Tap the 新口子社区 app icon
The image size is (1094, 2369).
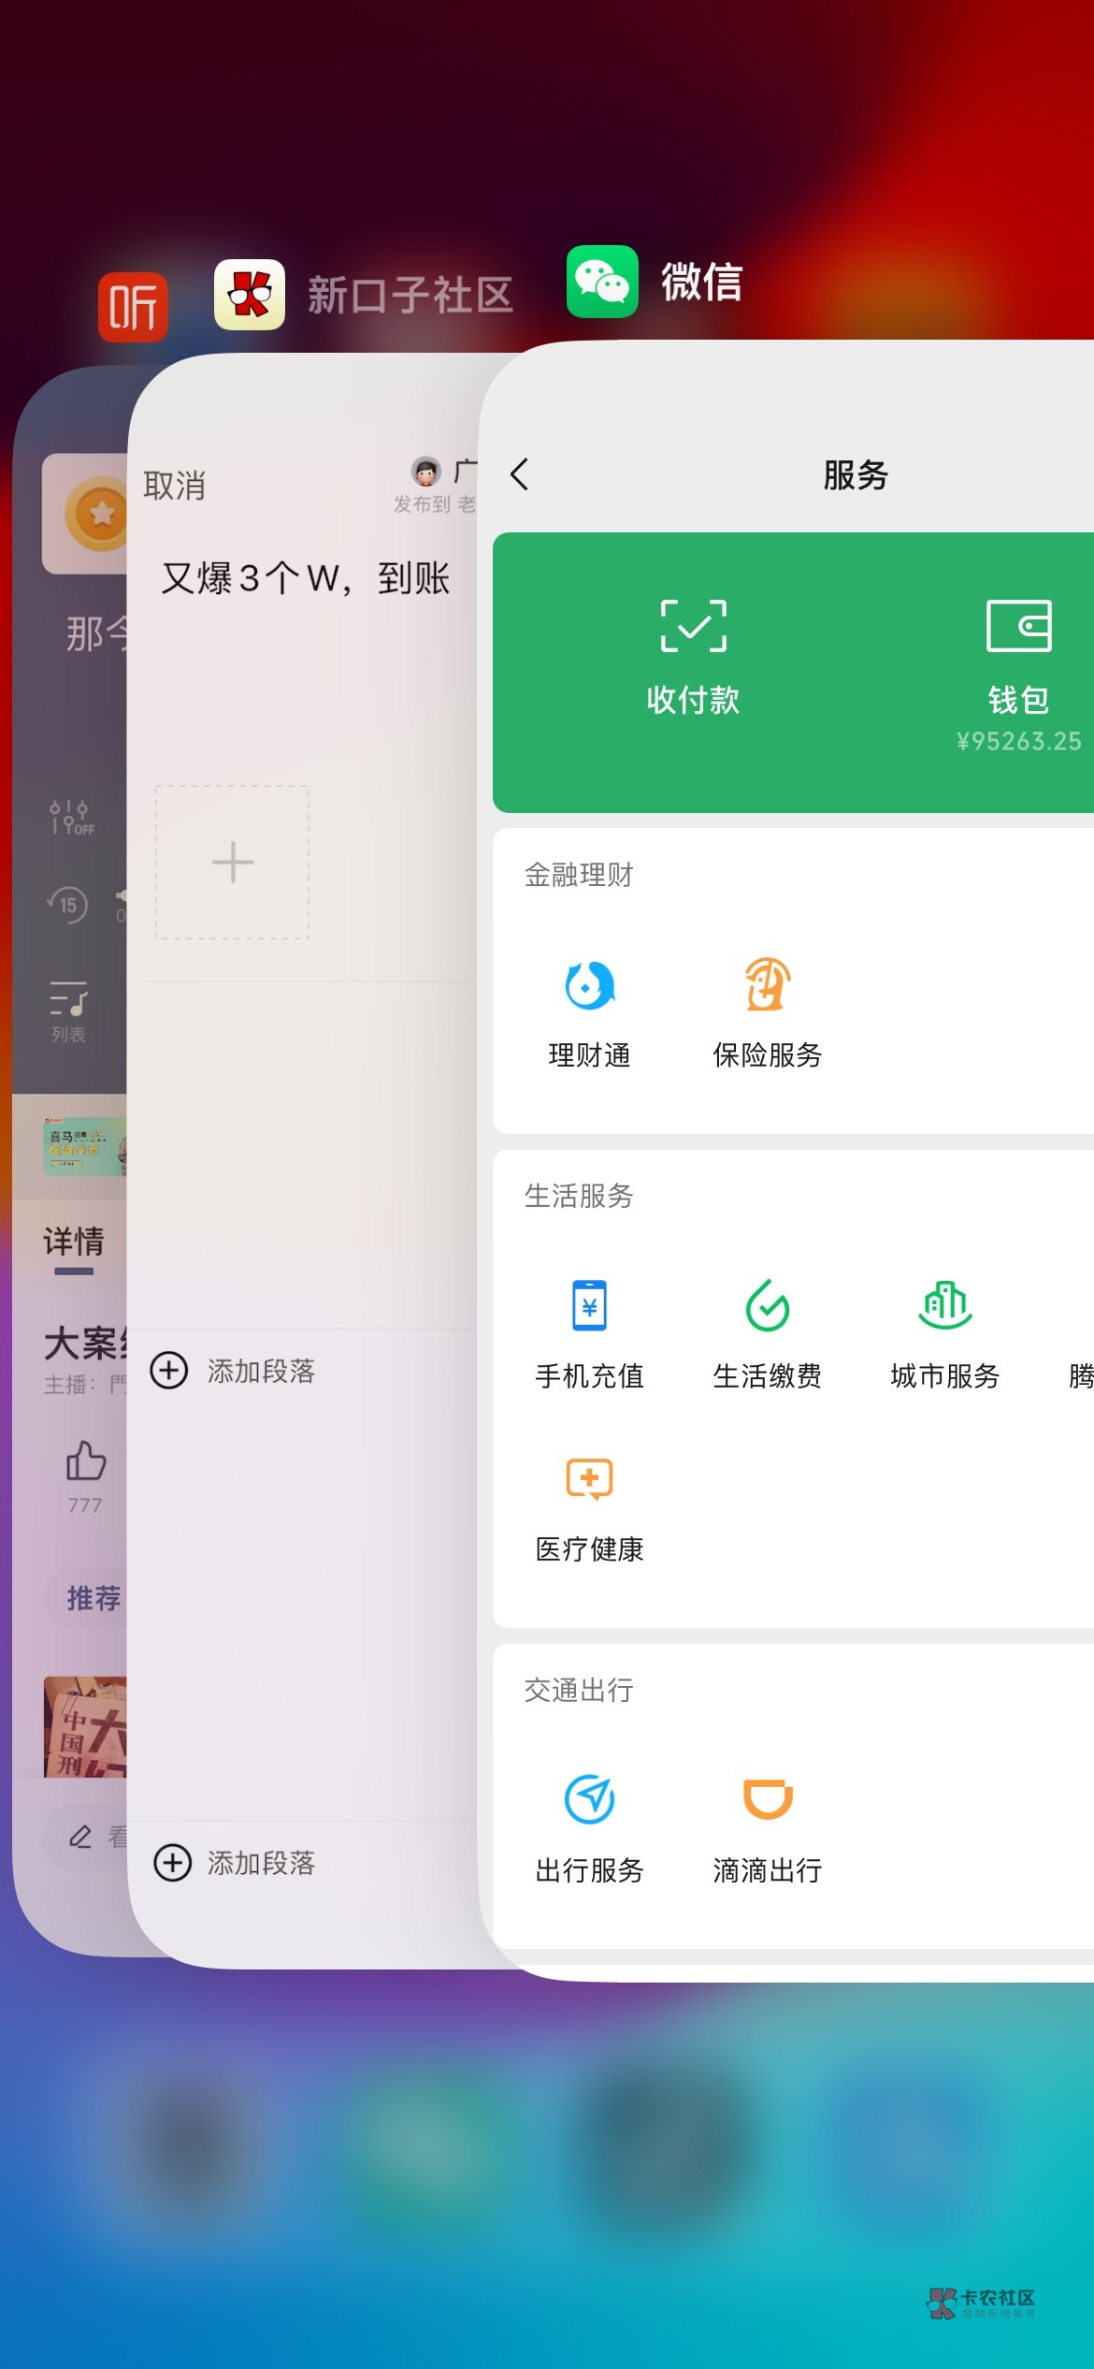click(250, 295)
